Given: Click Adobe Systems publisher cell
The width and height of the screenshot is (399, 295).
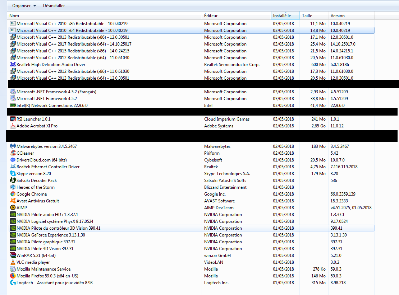Looking at the screenshot, I should [x=219, y=126].
